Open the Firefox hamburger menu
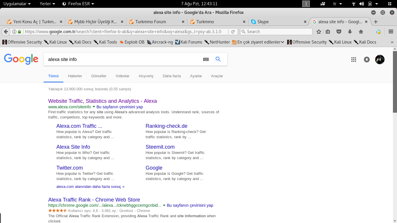The height and width of the screenshot is (223, 397). pyautogui.click(x=391, y=32)
